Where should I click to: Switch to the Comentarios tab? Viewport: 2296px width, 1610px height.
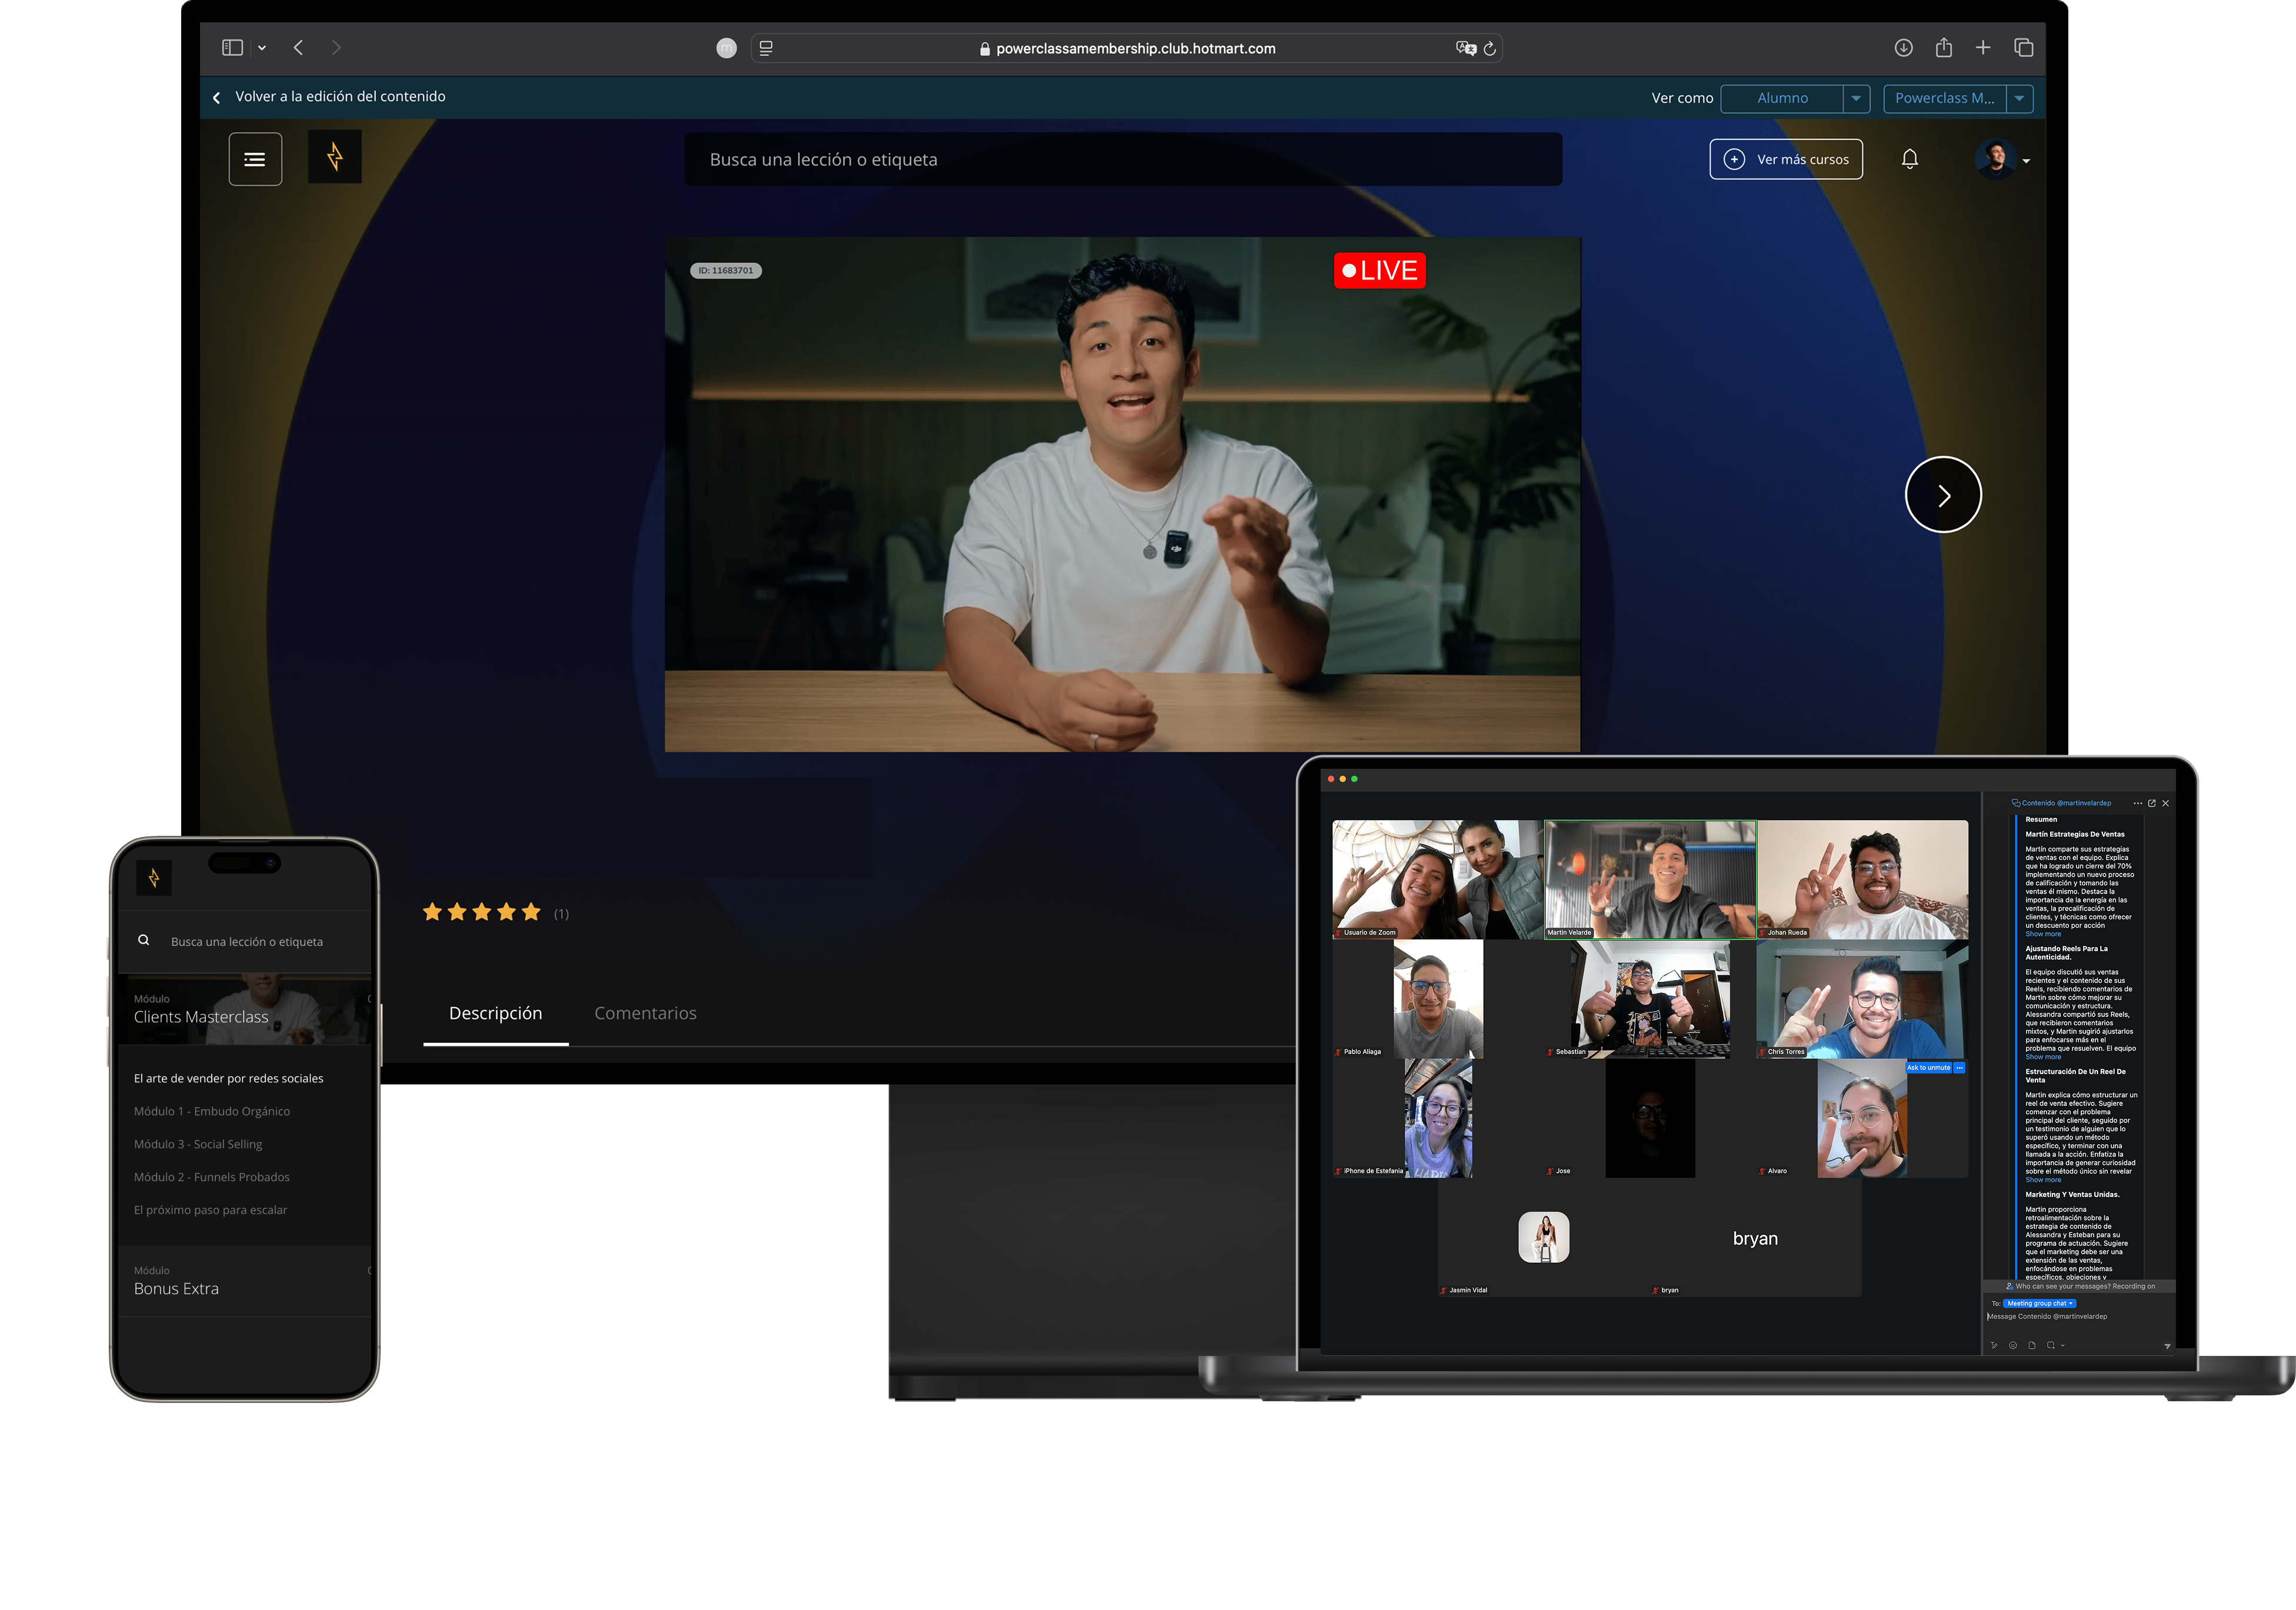pyautogui.click(x=645, y=1013)
